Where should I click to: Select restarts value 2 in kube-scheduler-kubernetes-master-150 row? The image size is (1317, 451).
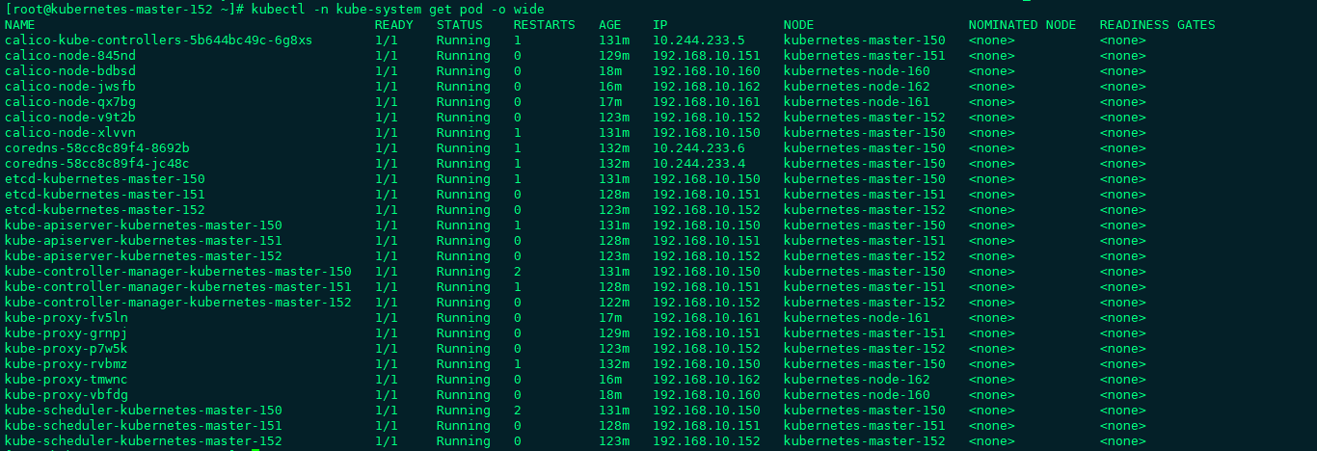(518, 411)
